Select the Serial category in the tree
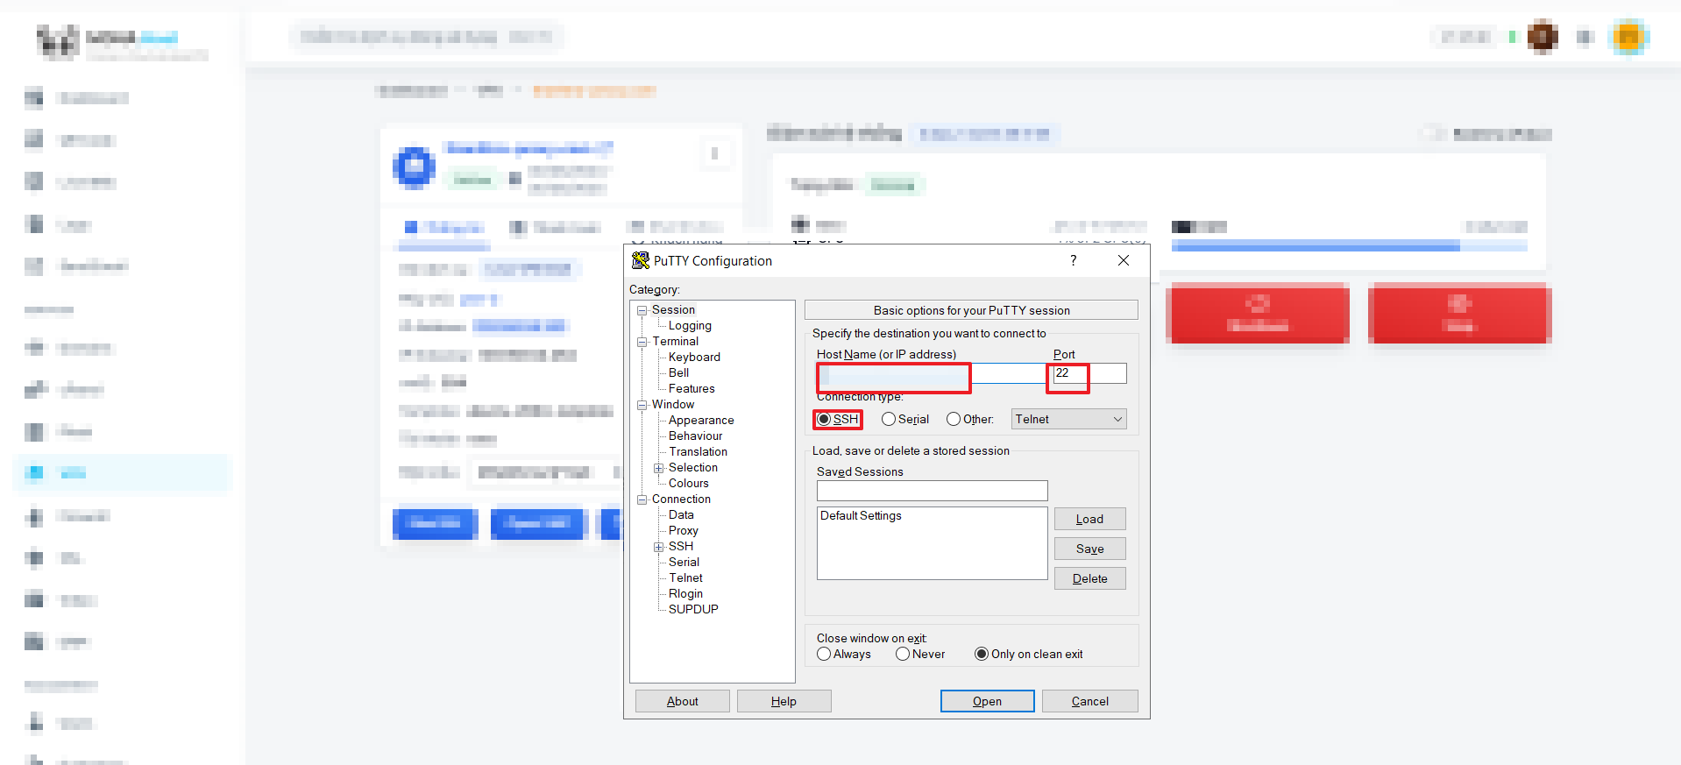Screen dimensions: 1681x765 684,563
